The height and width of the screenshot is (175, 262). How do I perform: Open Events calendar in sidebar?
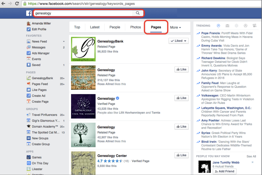point(36,59)
